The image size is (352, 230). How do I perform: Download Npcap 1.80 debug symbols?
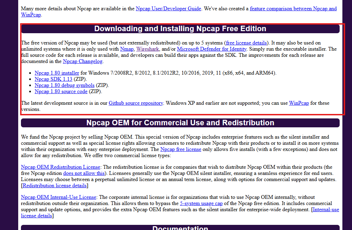[65, 85]
